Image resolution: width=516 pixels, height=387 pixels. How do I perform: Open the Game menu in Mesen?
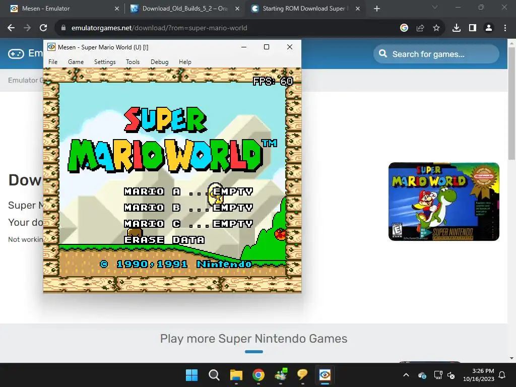pos(76,62)
